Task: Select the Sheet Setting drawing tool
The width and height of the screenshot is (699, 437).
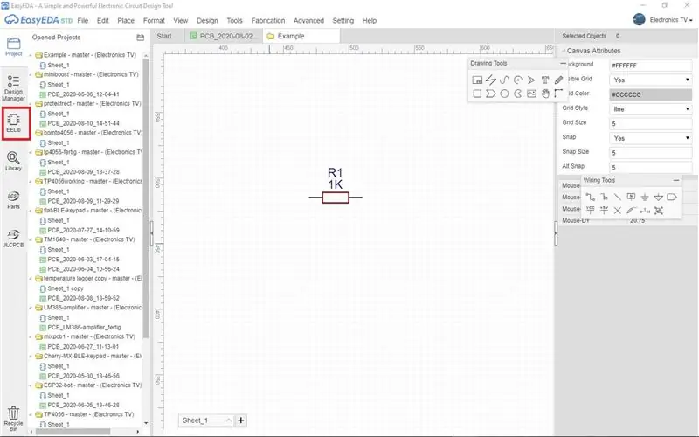Action: (477, 80)
